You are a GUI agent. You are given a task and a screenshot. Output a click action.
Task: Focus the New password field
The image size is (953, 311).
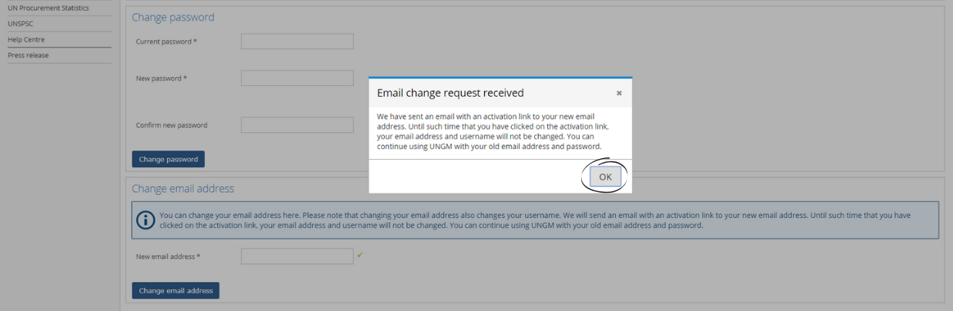click(297, 78)
